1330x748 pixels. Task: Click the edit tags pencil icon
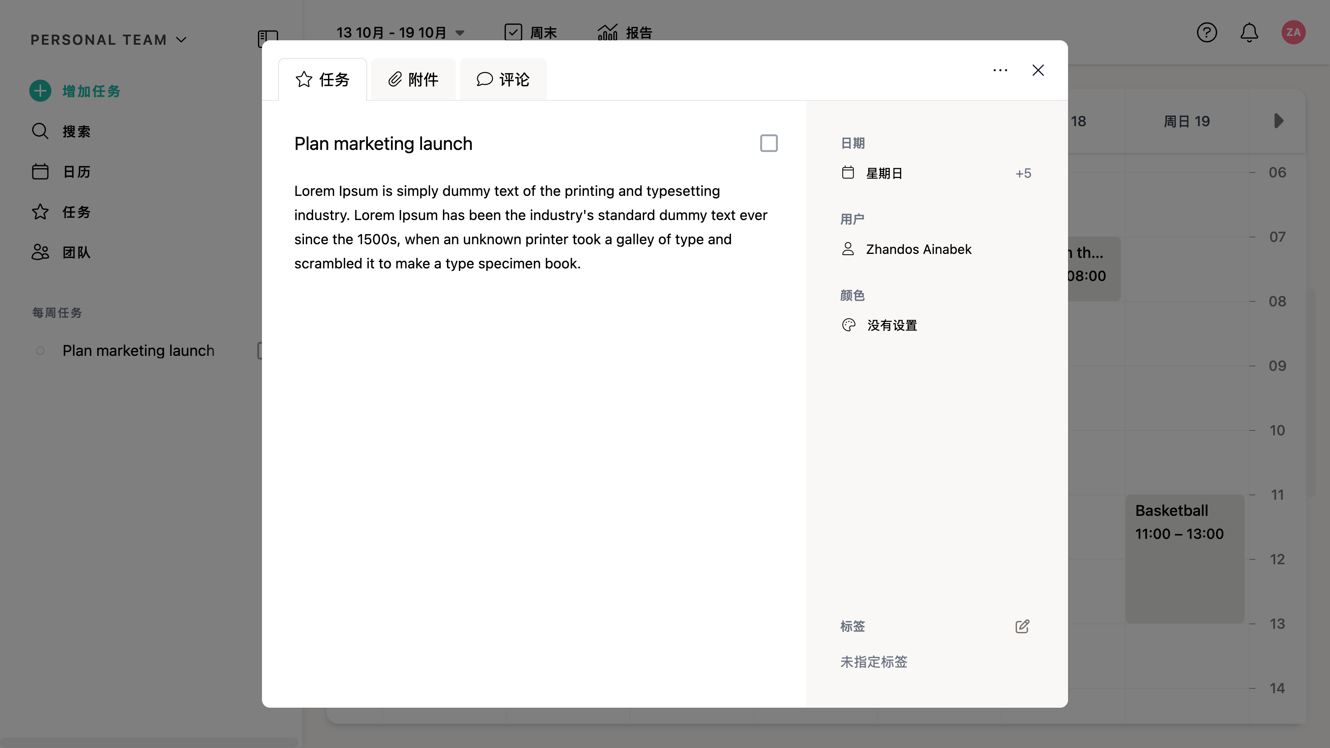click(1022, 626)
